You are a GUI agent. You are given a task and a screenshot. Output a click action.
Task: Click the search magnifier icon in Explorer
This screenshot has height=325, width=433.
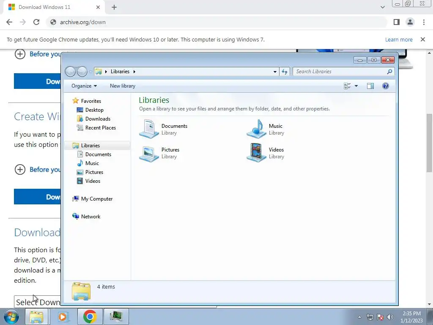(389, 72)
